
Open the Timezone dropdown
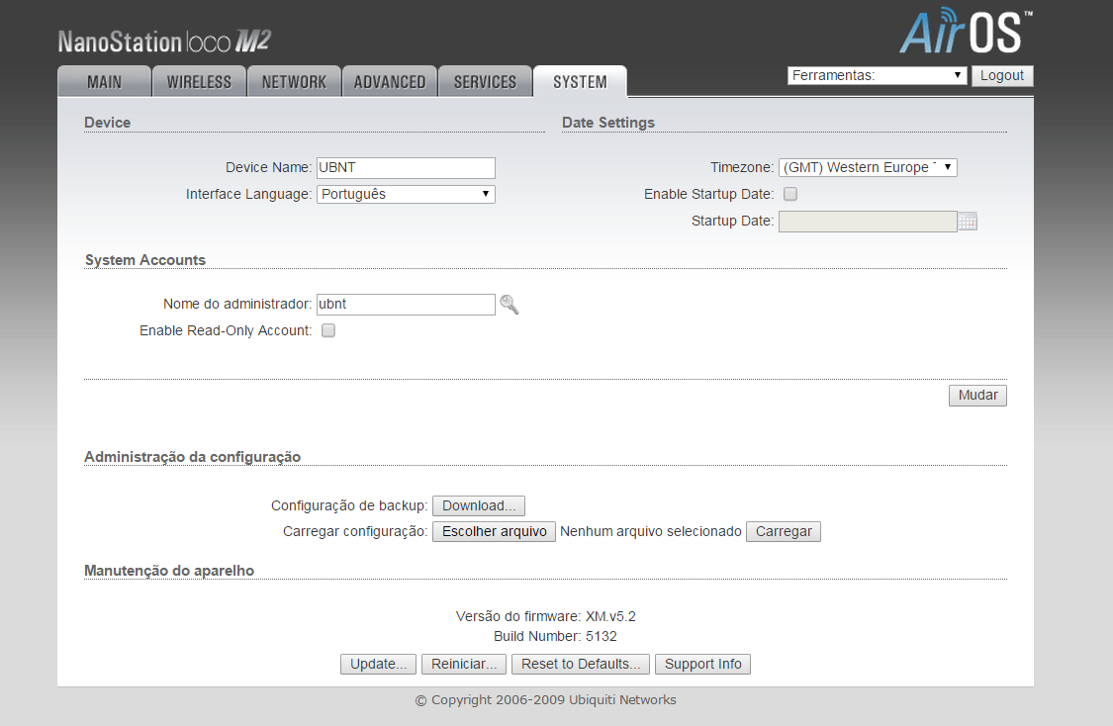pos(868,167)
